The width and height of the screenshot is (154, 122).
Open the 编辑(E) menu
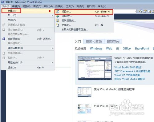tap(16, 6)
